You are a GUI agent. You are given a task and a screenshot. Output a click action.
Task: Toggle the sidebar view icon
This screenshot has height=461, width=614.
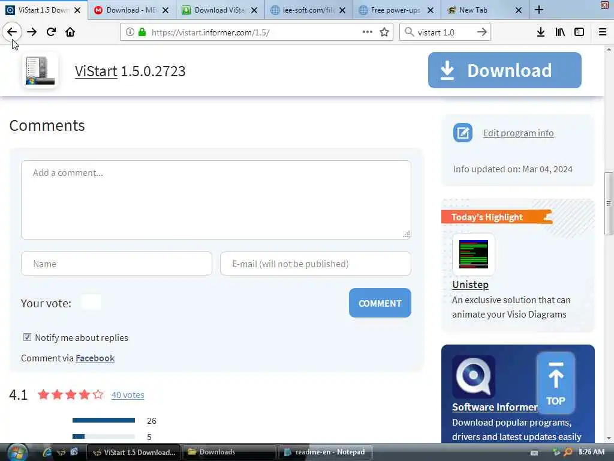[x=579, y=32]
